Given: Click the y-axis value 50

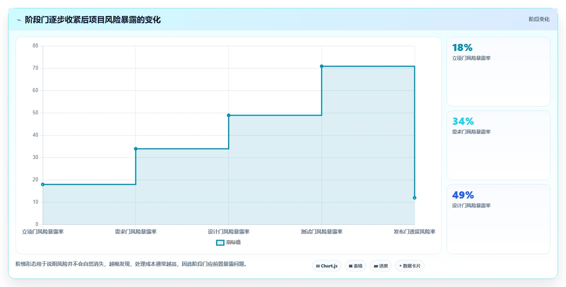Looking at the screenshot, I should [x=36, y=113].
